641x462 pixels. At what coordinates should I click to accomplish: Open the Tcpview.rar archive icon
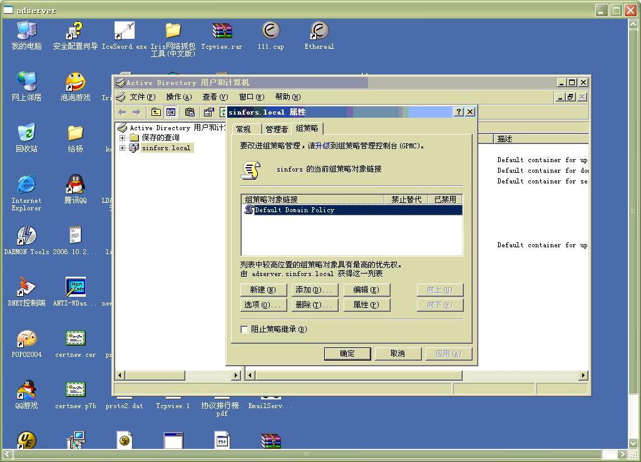click(x=222, y=31)
